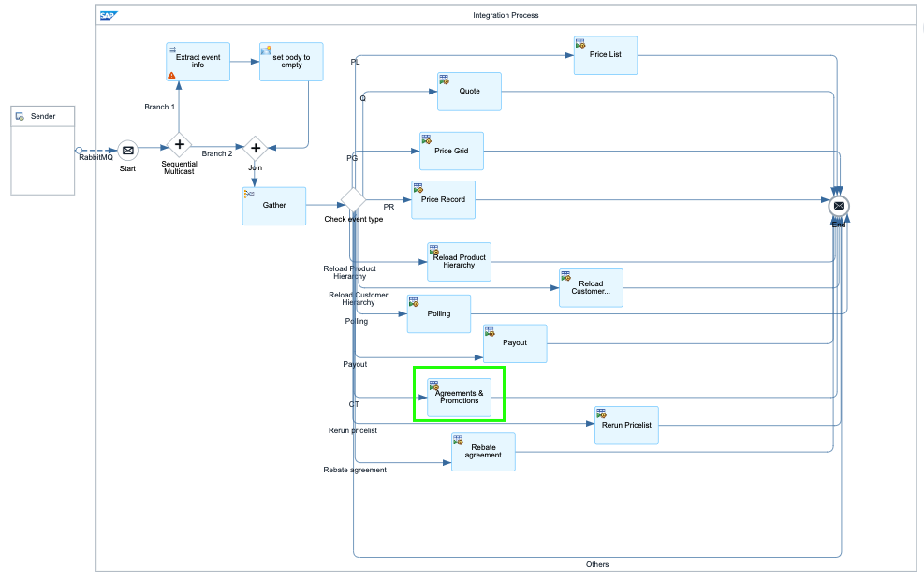Select the Price Record step
The height and width of the screenshot is (580, 924).
pos(443,200)
